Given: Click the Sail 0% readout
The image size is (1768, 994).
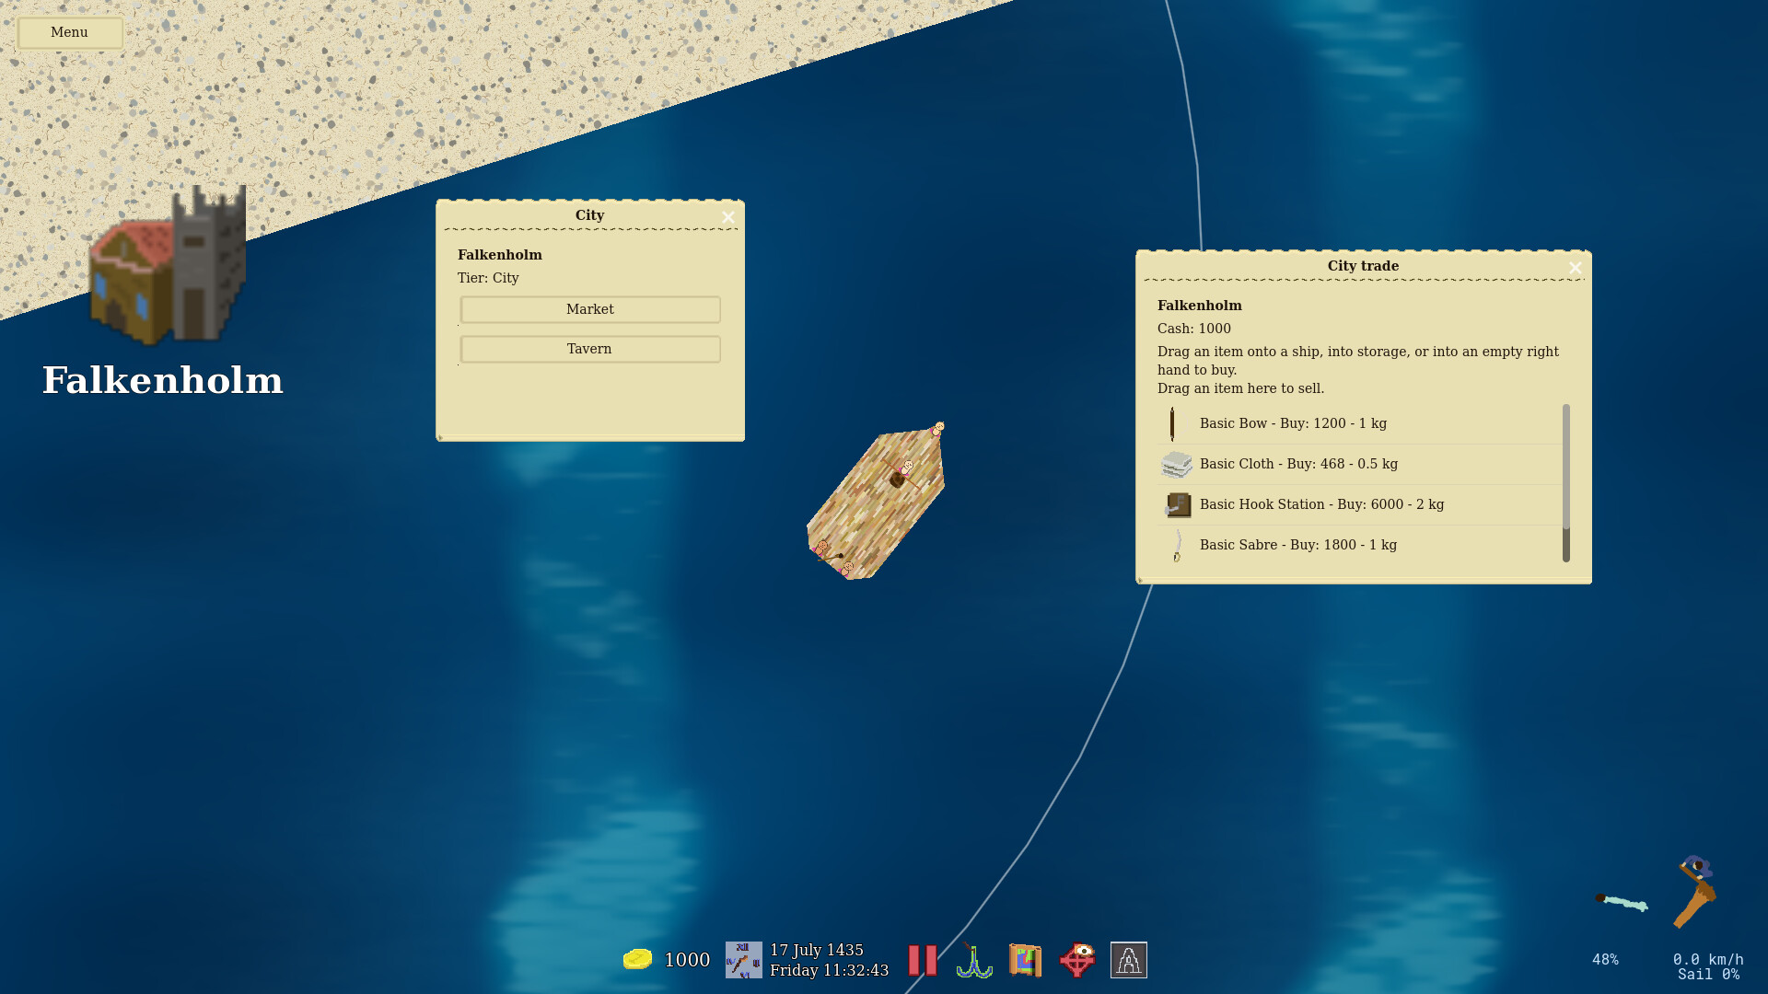Looking at the screenshot, I should click(1708, 975).
